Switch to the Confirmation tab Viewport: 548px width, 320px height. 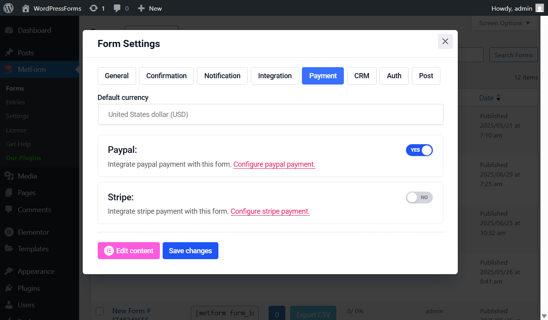click(166, 76)
